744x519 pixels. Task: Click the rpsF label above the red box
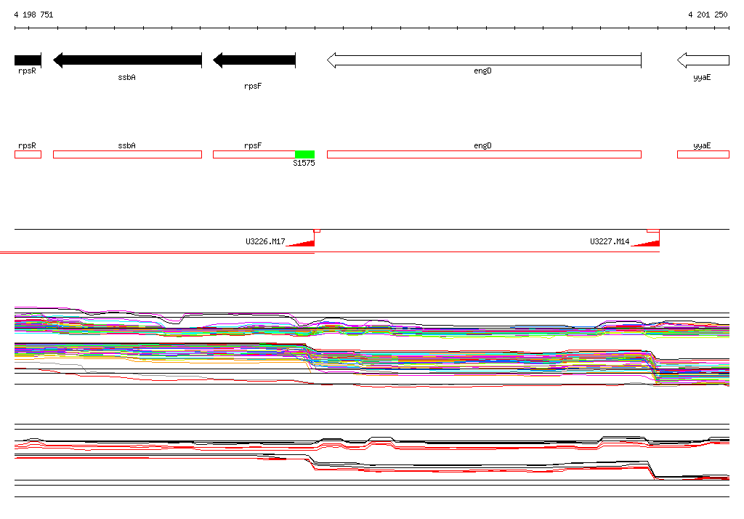pyautogui.click(x=253, y=146)
